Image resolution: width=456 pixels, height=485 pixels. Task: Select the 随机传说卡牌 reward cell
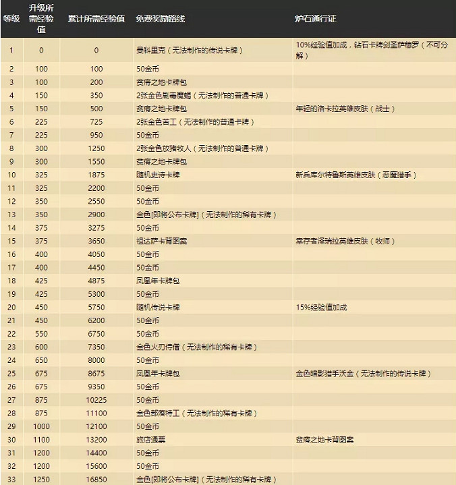158,308
